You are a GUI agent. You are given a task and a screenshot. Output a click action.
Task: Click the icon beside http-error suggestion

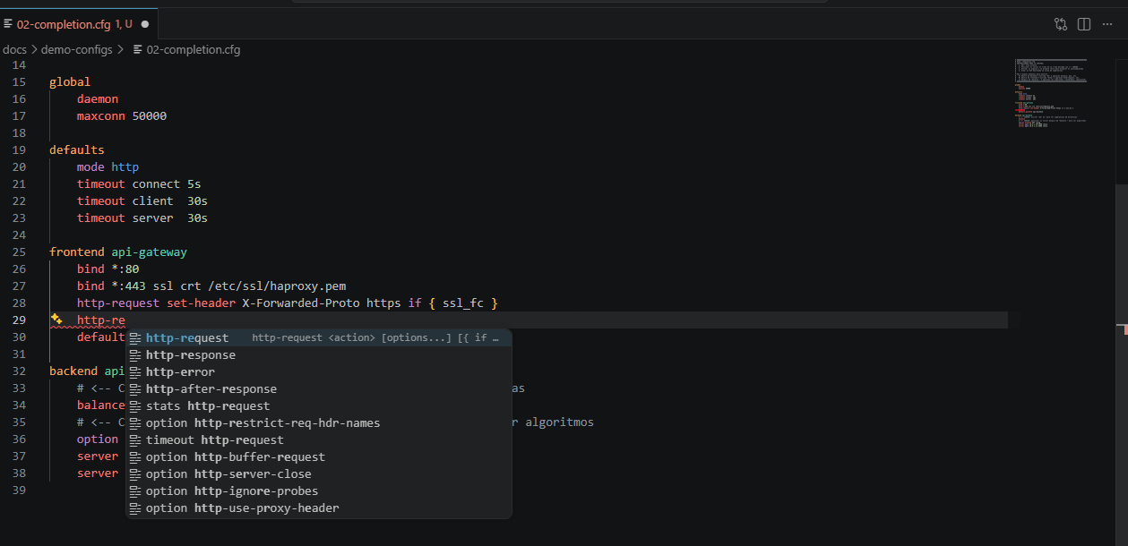click(136, 371)
